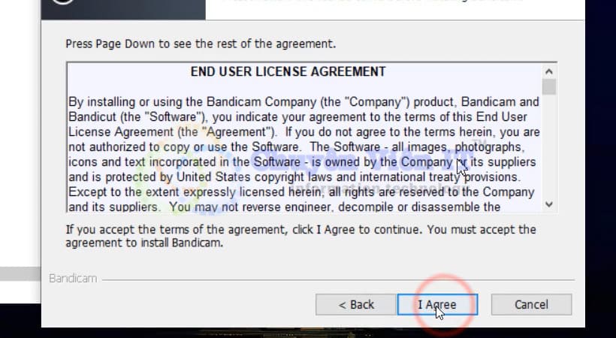
Task: Go back with the < Back button
Action: [356, 305]
